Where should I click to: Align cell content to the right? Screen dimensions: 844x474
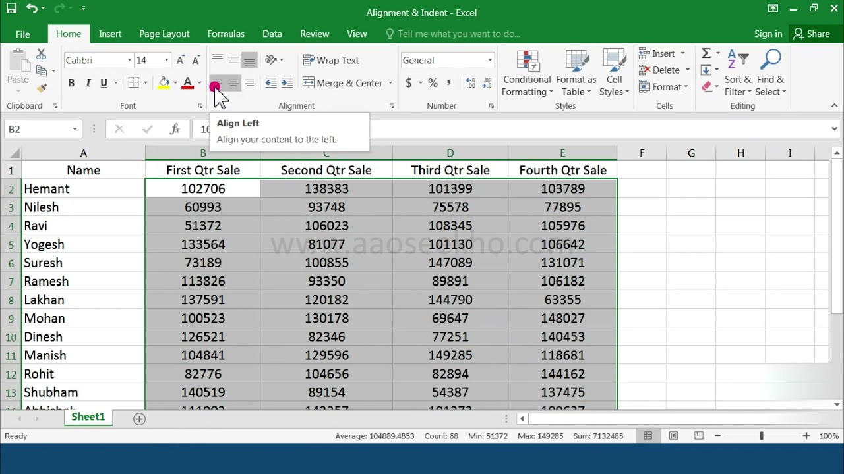249,83
